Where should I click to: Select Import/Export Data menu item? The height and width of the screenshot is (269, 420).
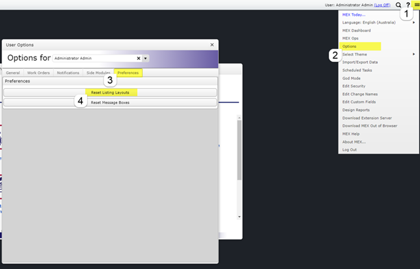360,62
